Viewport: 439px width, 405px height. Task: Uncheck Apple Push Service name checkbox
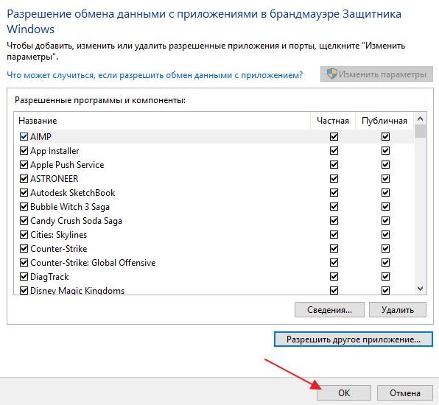pos(24,164)
